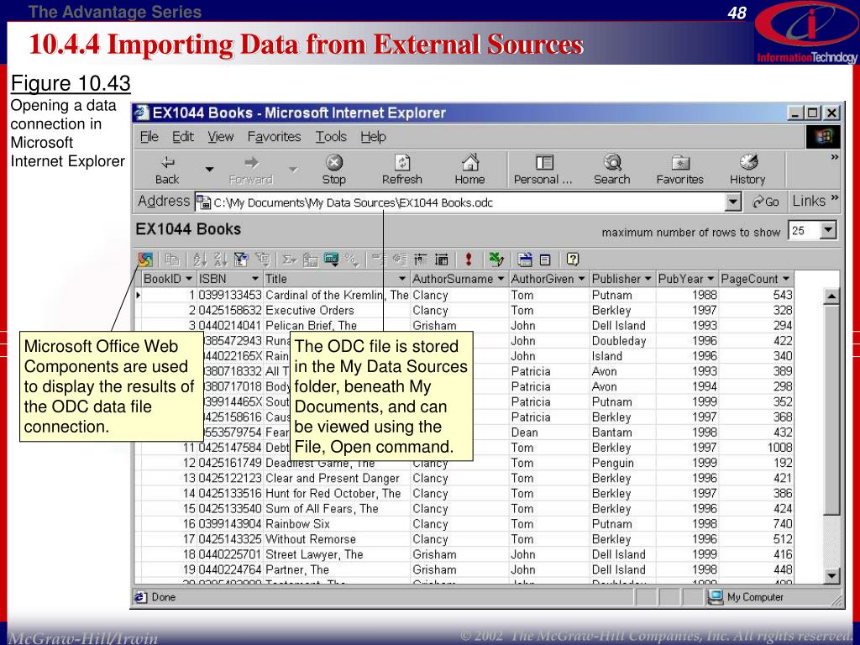Open the Favorites pane icon

click(680, 163)
